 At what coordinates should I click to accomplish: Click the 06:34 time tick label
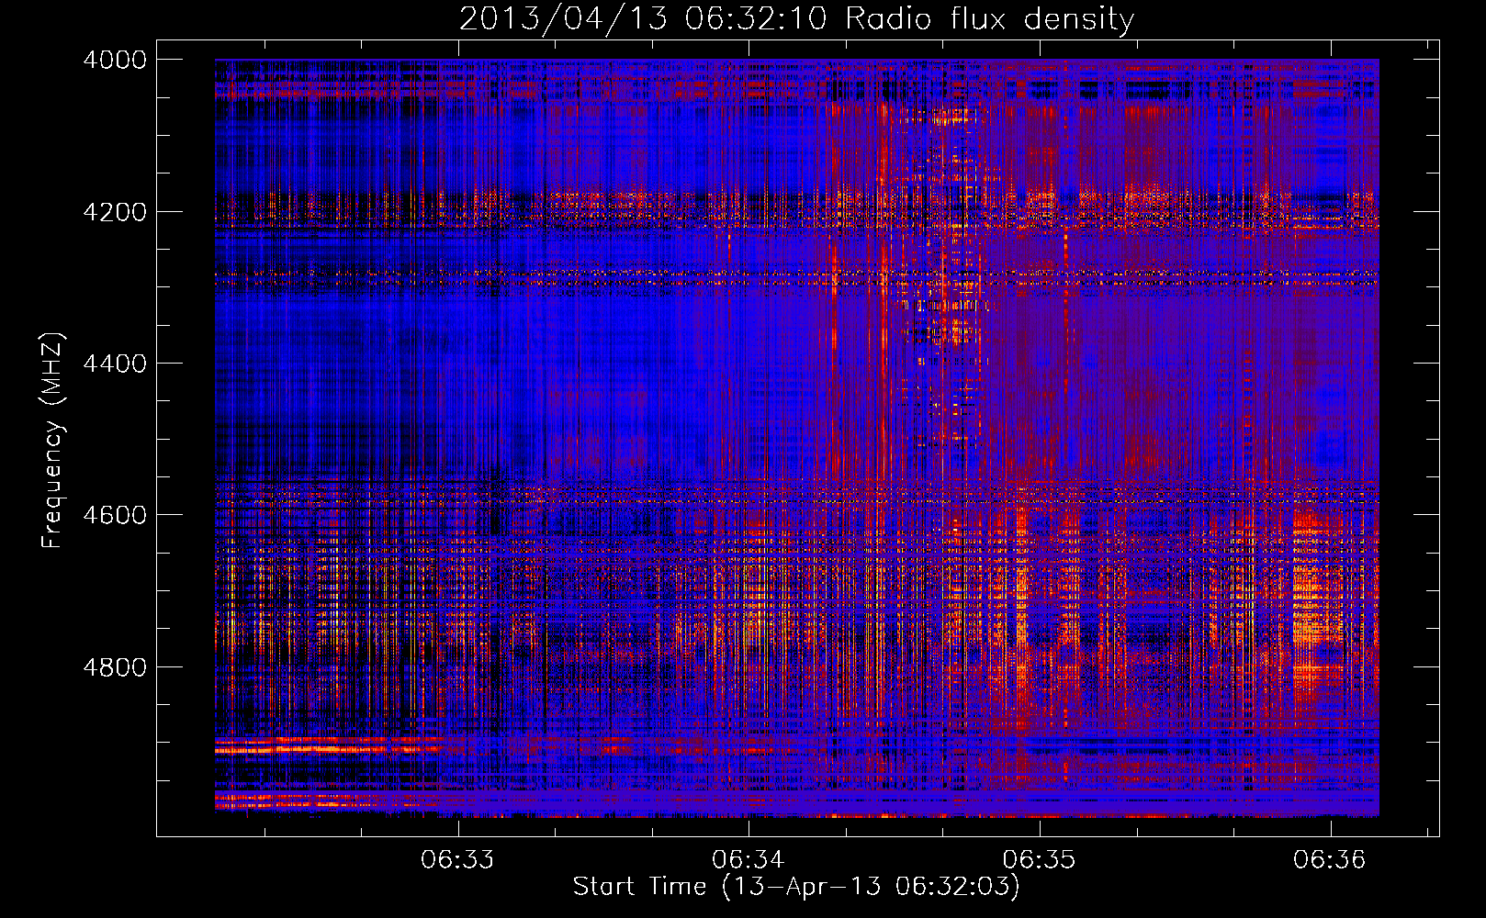pyautogui.click(x=749, y=860)
